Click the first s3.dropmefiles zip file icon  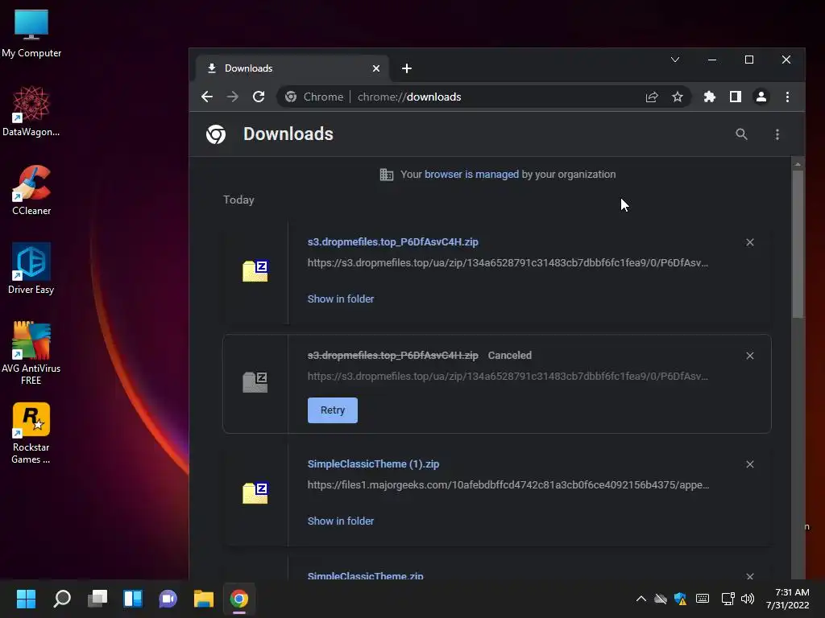[255, 271]
